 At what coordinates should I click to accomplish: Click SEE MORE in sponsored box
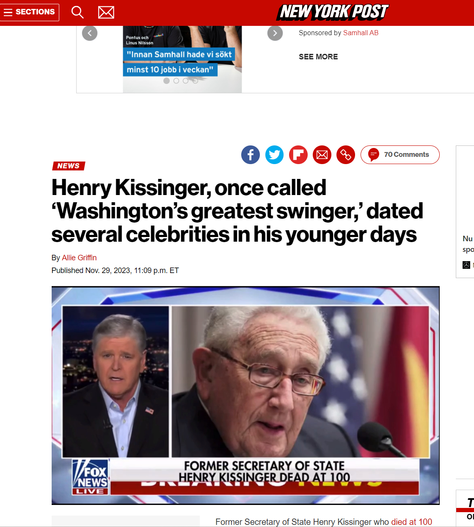point(318,57)
